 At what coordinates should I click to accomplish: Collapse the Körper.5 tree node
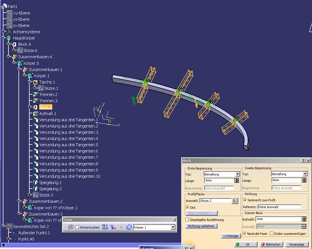click(14, 63)
